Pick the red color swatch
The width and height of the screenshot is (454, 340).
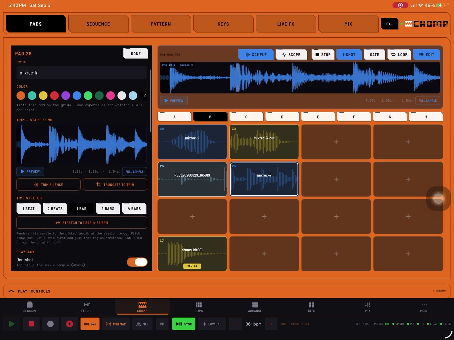[x=54, y=95]
